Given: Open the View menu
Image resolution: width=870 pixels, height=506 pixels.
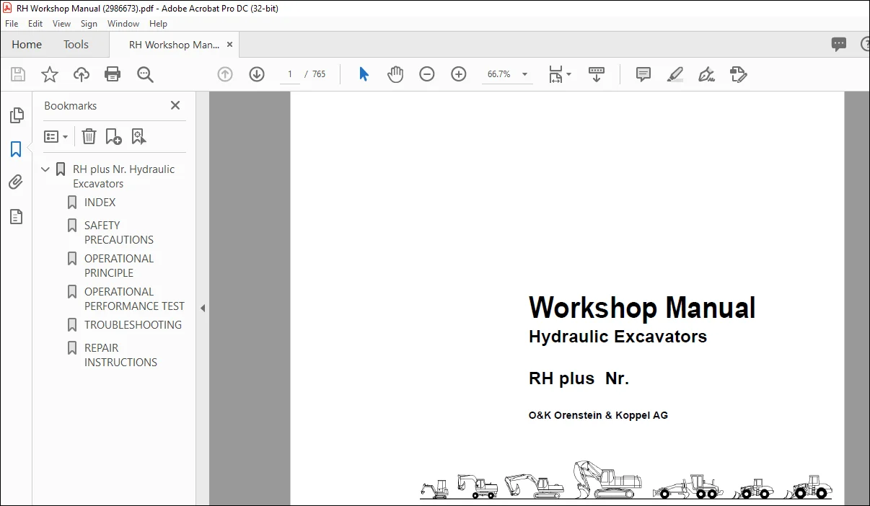Looking at the screenshot, I should click(61, 24).
